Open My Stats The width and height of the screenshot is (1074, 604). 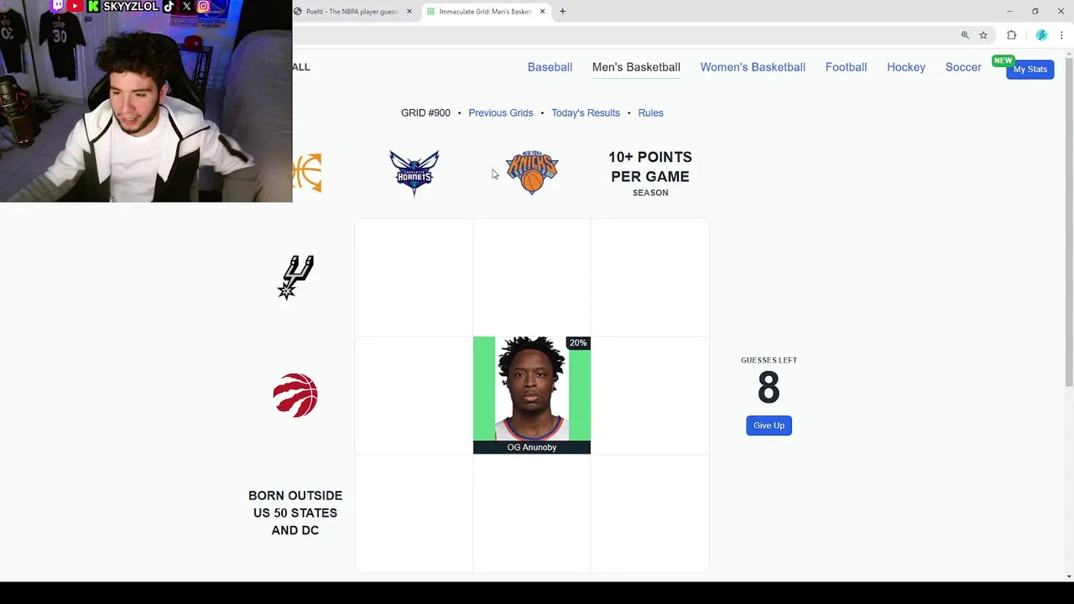(1030, 69)
